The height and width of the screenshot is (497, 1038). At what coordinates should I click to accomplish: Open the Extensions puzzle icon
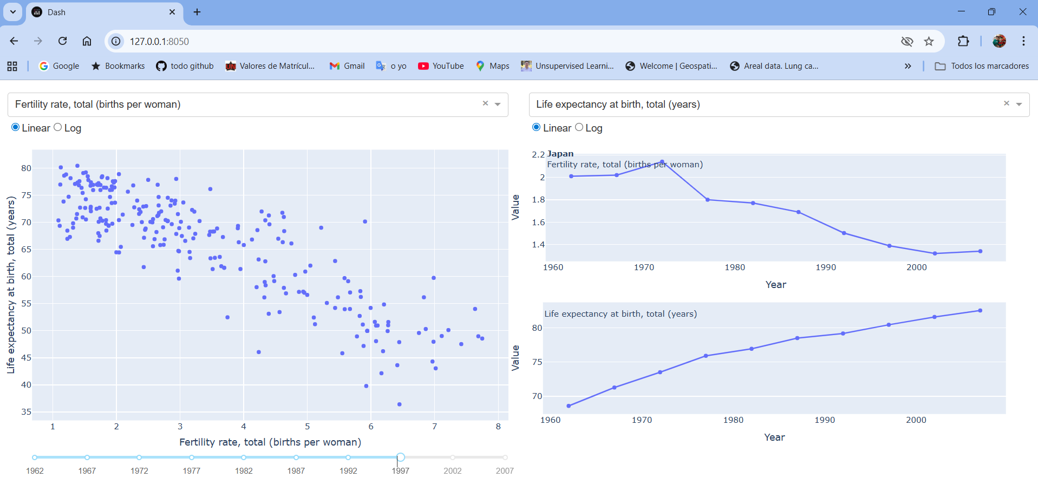[963, 41]
